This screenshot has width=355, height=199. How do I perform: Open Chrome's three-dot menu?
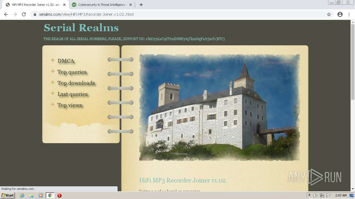tap(349, 14)
